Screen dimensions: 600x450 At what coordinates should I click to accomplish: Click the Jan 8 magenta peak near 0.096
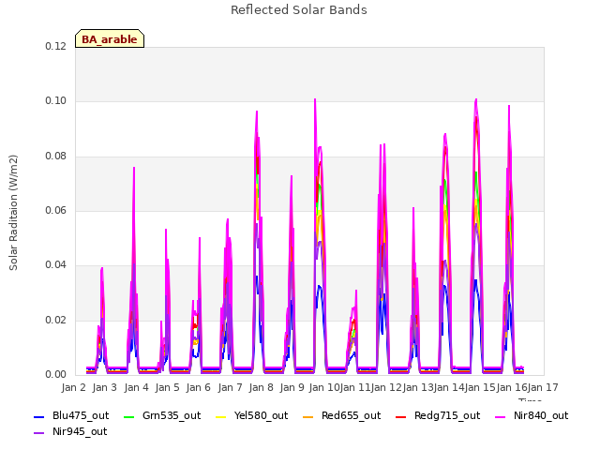pyautogui.click(x=257, y=112)
